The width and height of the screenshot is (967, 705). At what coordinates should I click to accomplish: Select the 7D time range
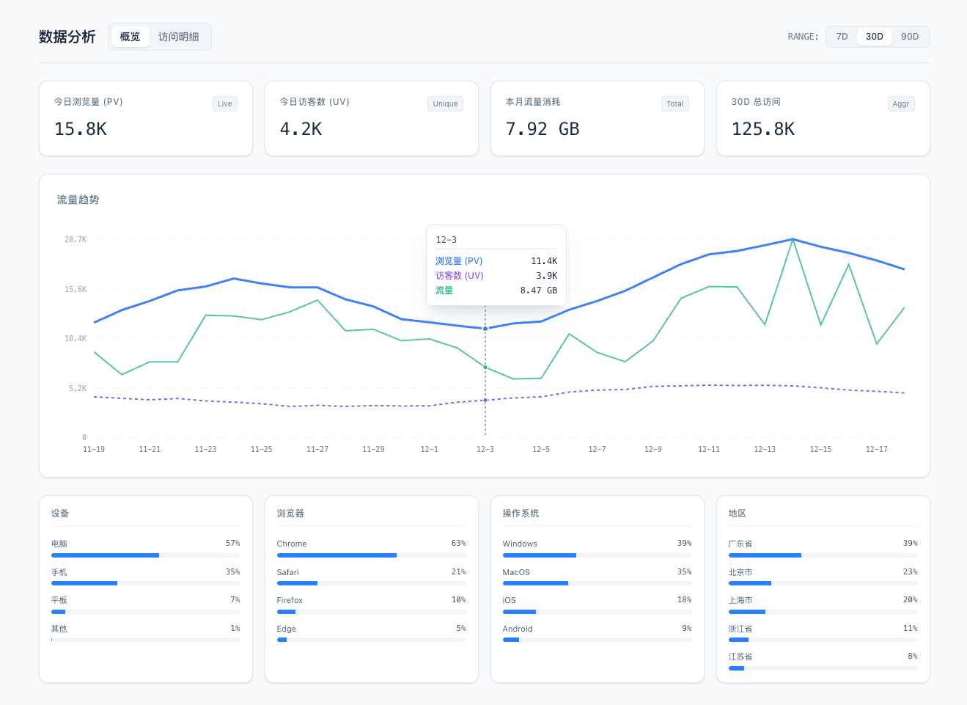[x=841, y=36]
